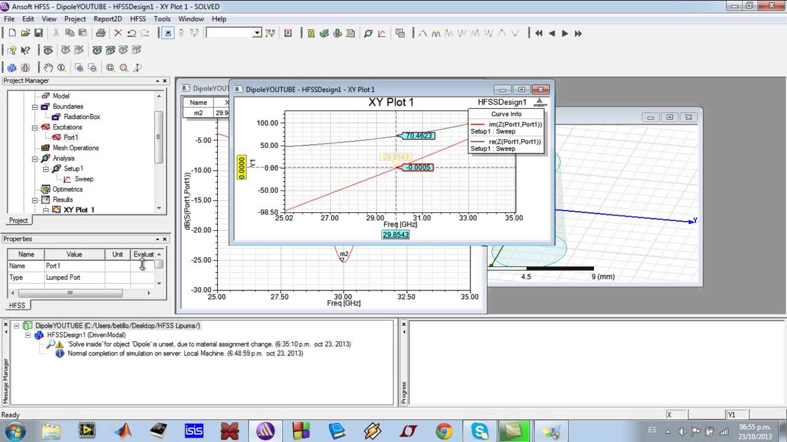Click the Lumped Port value cell
787x442 pixels.
[x=74, y=277]
